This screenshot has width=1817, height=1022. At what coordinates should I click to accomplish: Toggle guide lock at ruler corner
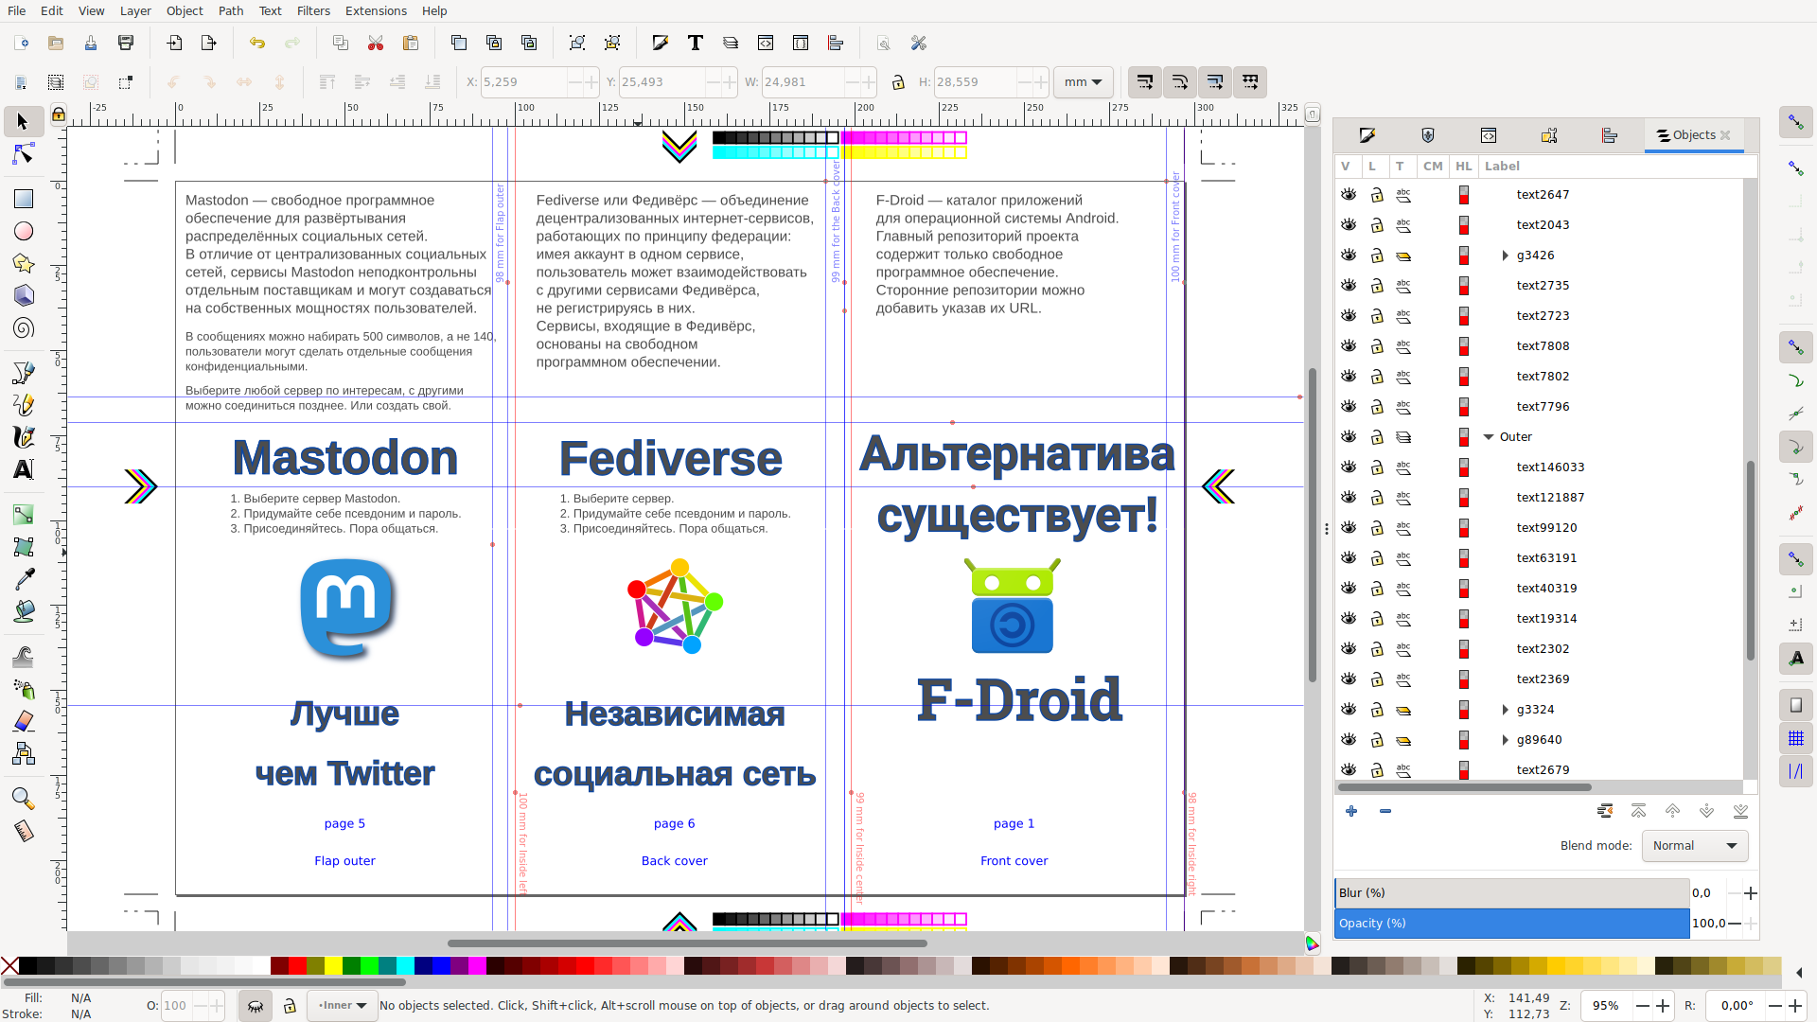58,115
